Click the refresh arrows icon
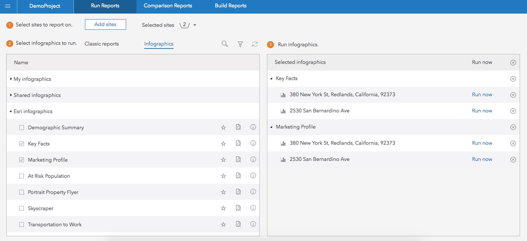Viewport: 527px width, 241px height. 255,44
